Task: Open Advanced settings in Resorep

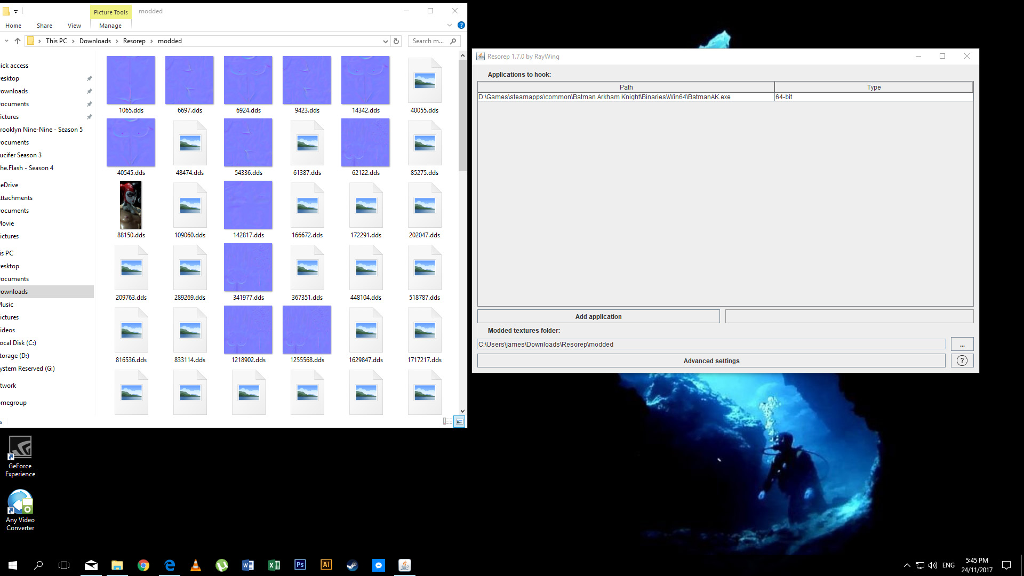Action: (x=711, y=361)
